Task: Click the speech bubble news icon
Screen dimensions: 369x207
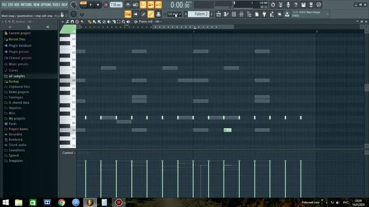Action: [x=319, y=5]
